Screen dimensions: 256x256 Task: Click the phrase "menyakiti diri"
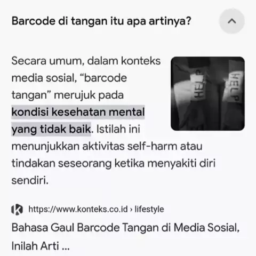tap(181, 163)
